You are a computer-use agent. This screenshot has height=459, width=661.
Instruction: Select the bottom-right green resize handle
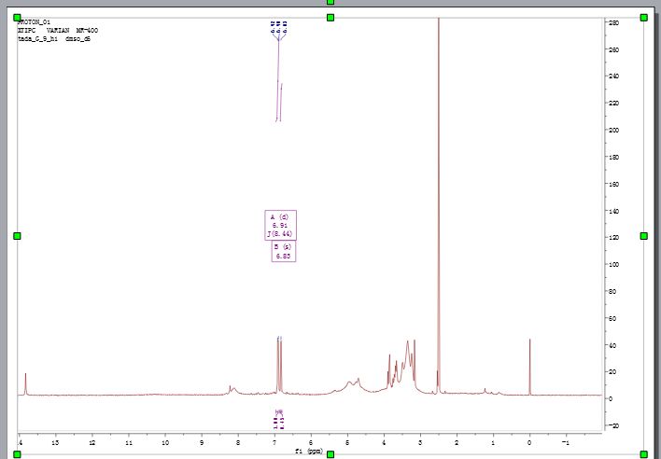click(x=643, y=454)
